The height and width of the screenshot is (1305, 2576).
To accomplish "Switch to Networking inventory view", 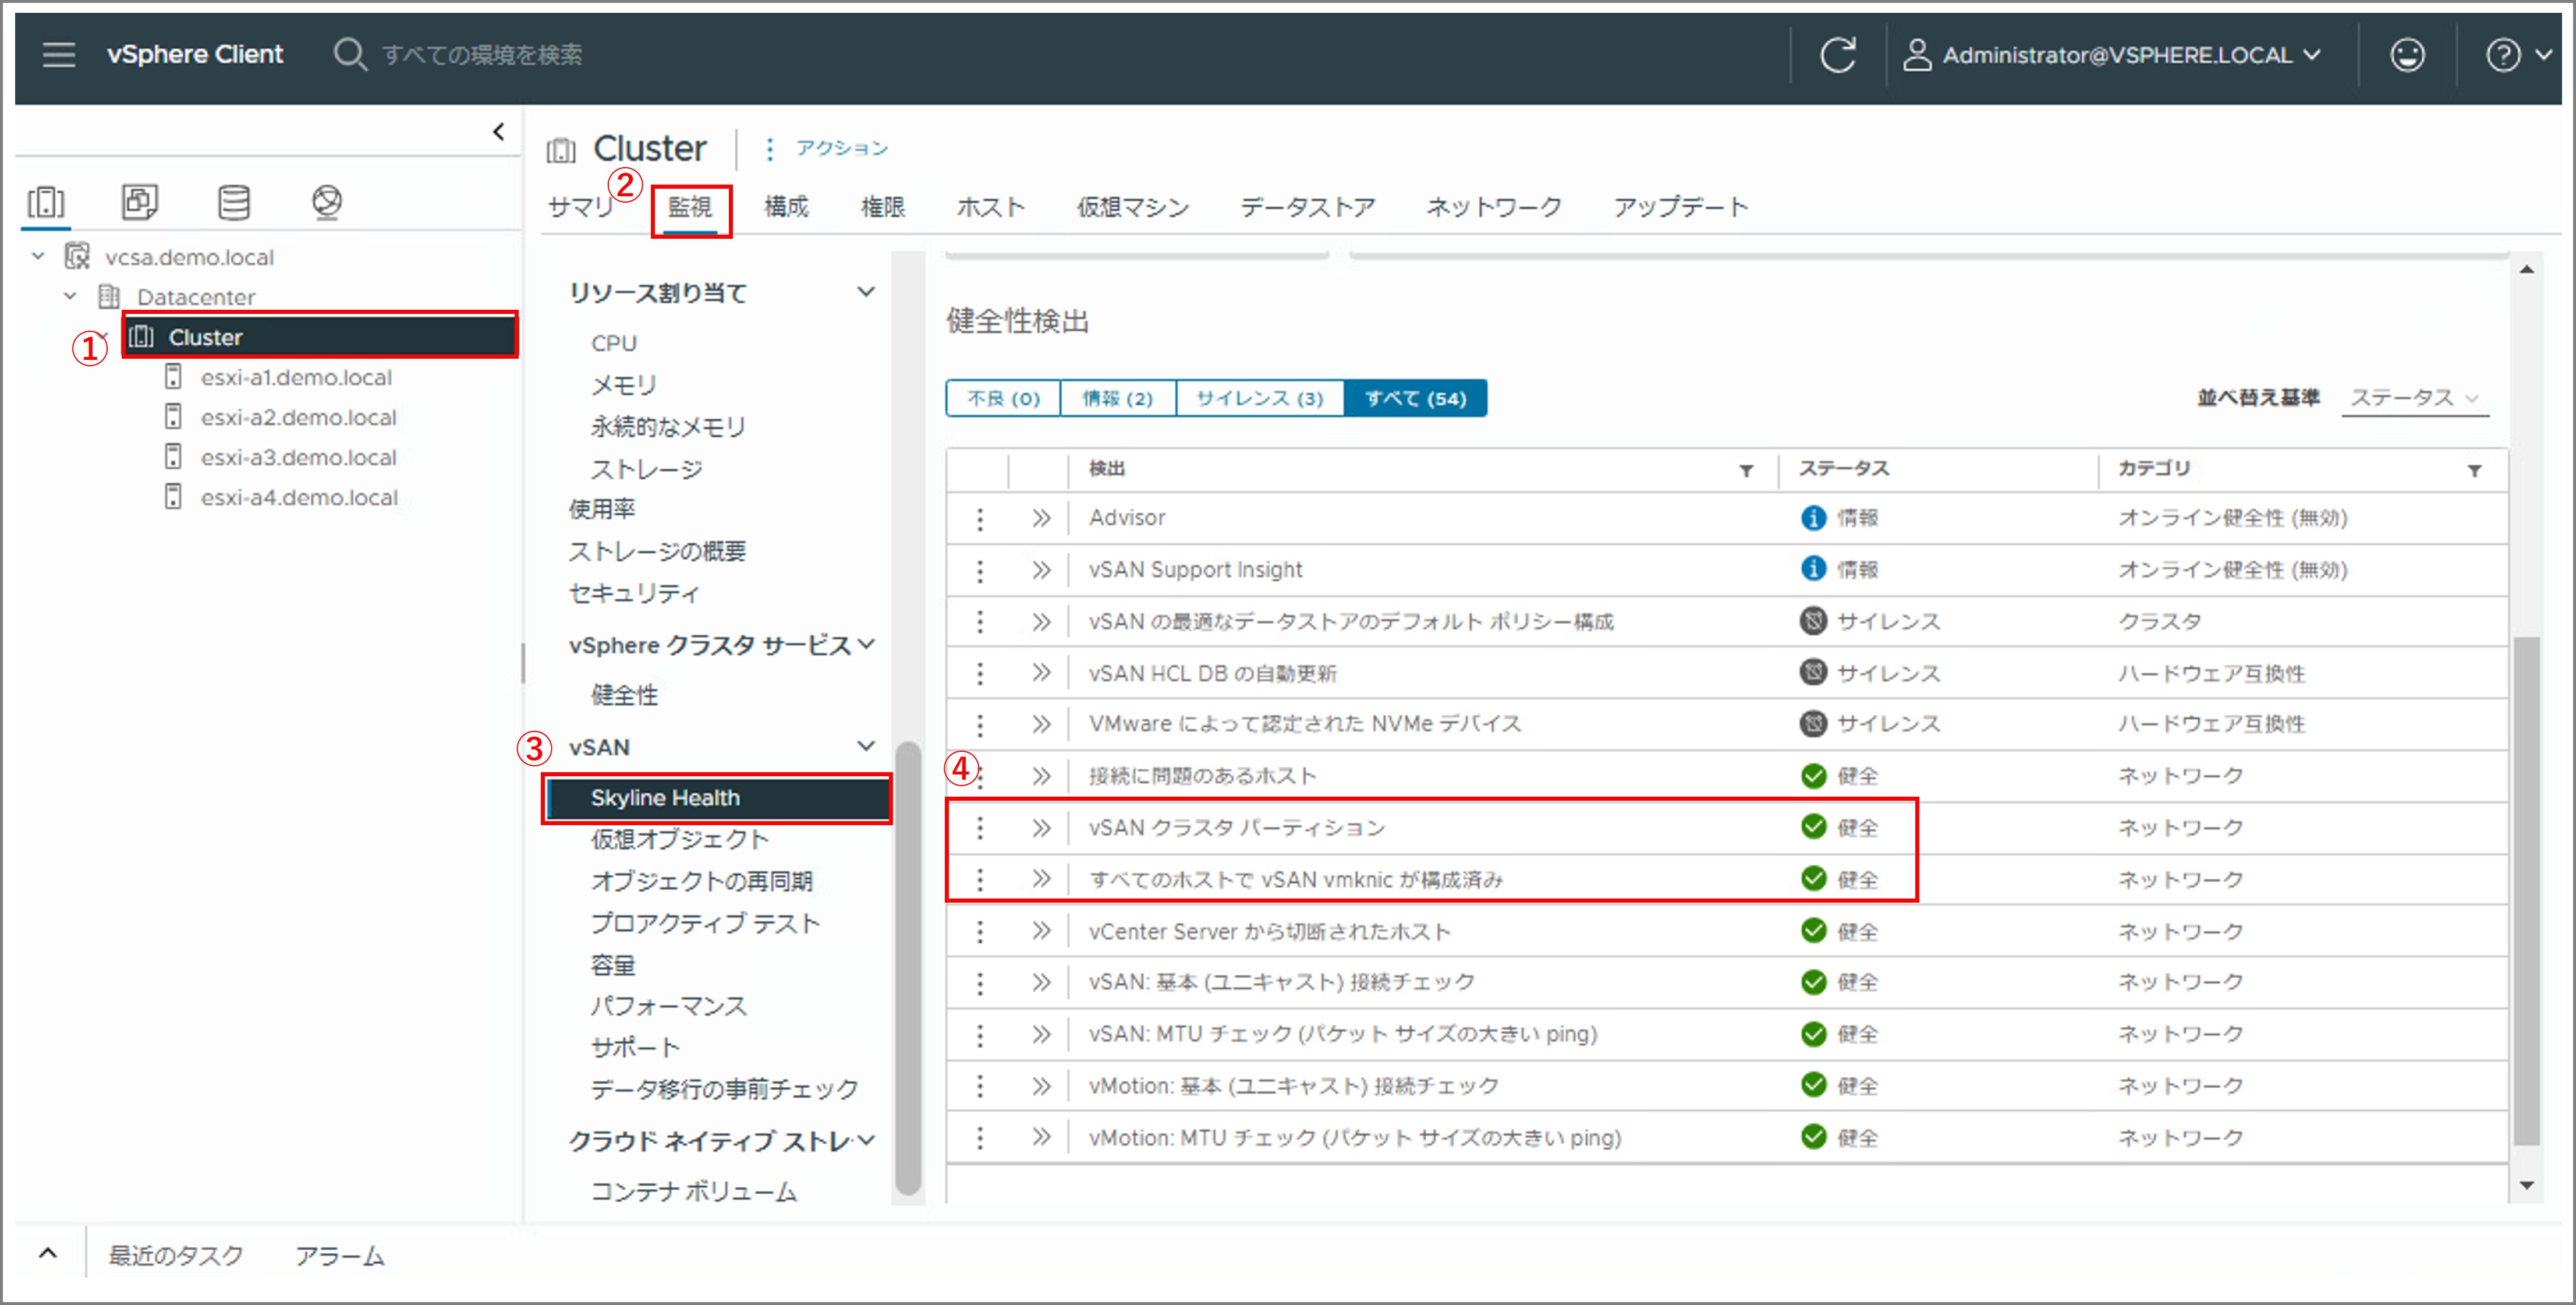I will [327, 202].
